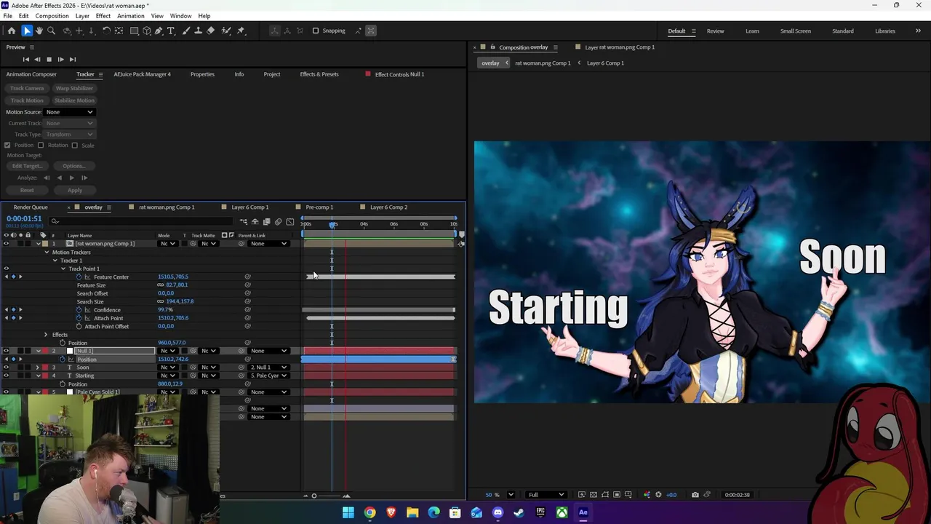The width and height of the screenshot is (931, 524).
Task: Toggle Attach Point Offset stopwatch
Action: (x=79, y=326)
